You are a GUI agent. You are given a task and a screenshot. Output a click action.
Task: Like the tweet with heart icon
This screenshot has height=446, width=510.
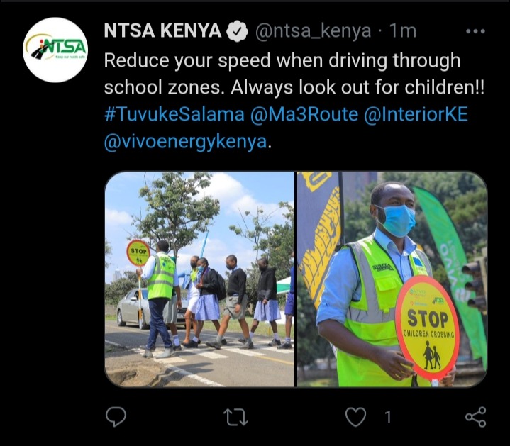[355, 417]
